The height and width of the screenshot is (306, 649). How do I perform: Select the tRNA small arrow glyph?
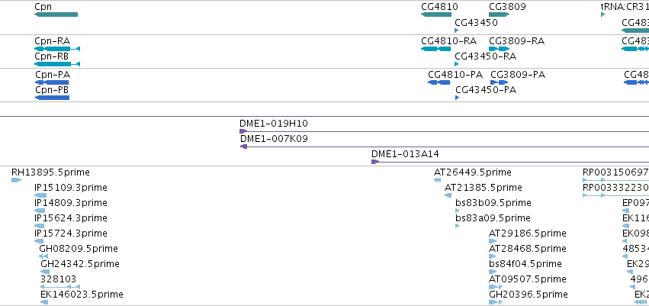603,14
